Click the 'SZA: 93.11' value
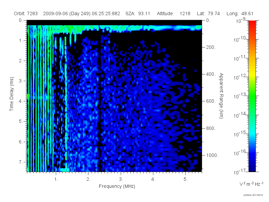 (x=138, y=13)
